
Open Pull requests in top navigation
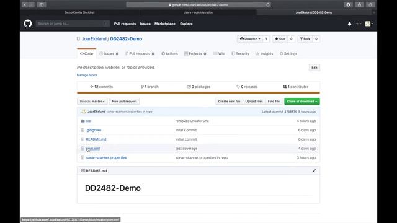point(125,24)
